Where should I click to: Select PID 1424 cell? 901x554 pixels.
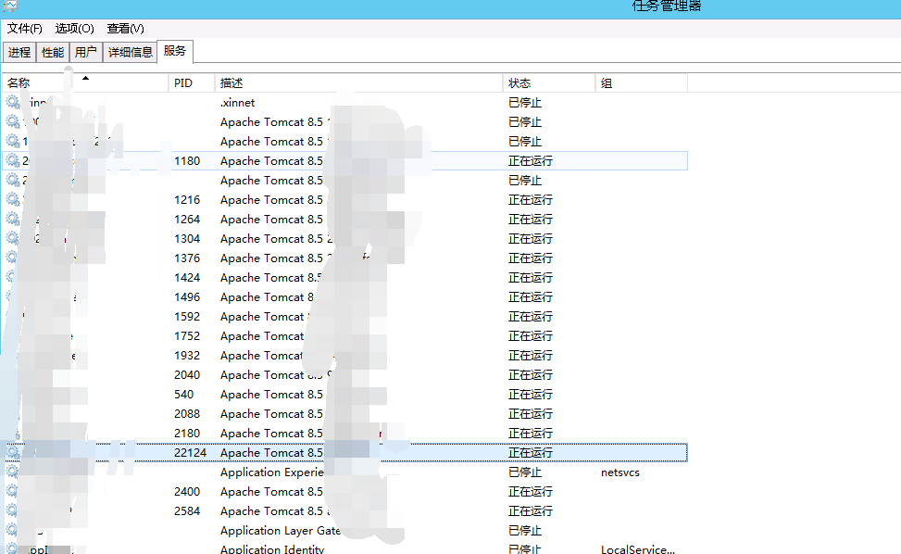pyautogui.click(x=187, y=278)
